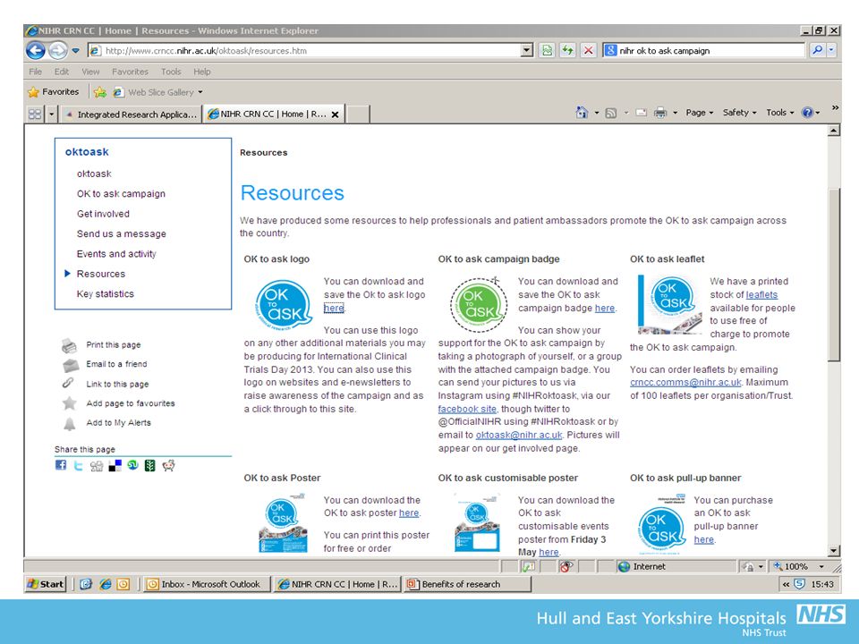Click the blue Help question mark icon
859x644 pixels.
coord(807,113)
